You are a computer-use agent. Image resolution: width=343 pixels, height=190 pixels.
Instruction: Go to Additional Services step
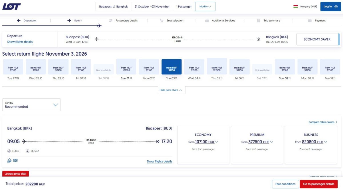[220, 21]
